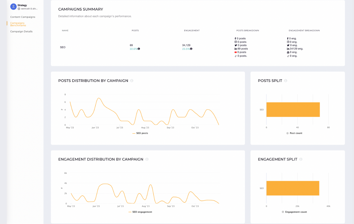Screen dimensions: 354x224
Task: Click the info icon beside 23.5% engagement
Action: [191, 49]
